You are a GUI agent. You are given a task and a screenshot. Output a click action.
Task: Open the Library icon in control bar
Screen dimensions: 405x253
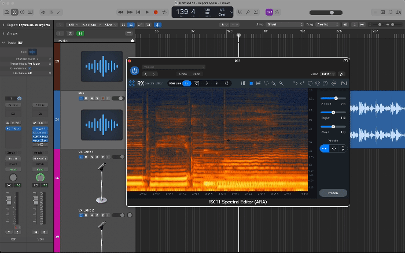[x=7, y=12]
